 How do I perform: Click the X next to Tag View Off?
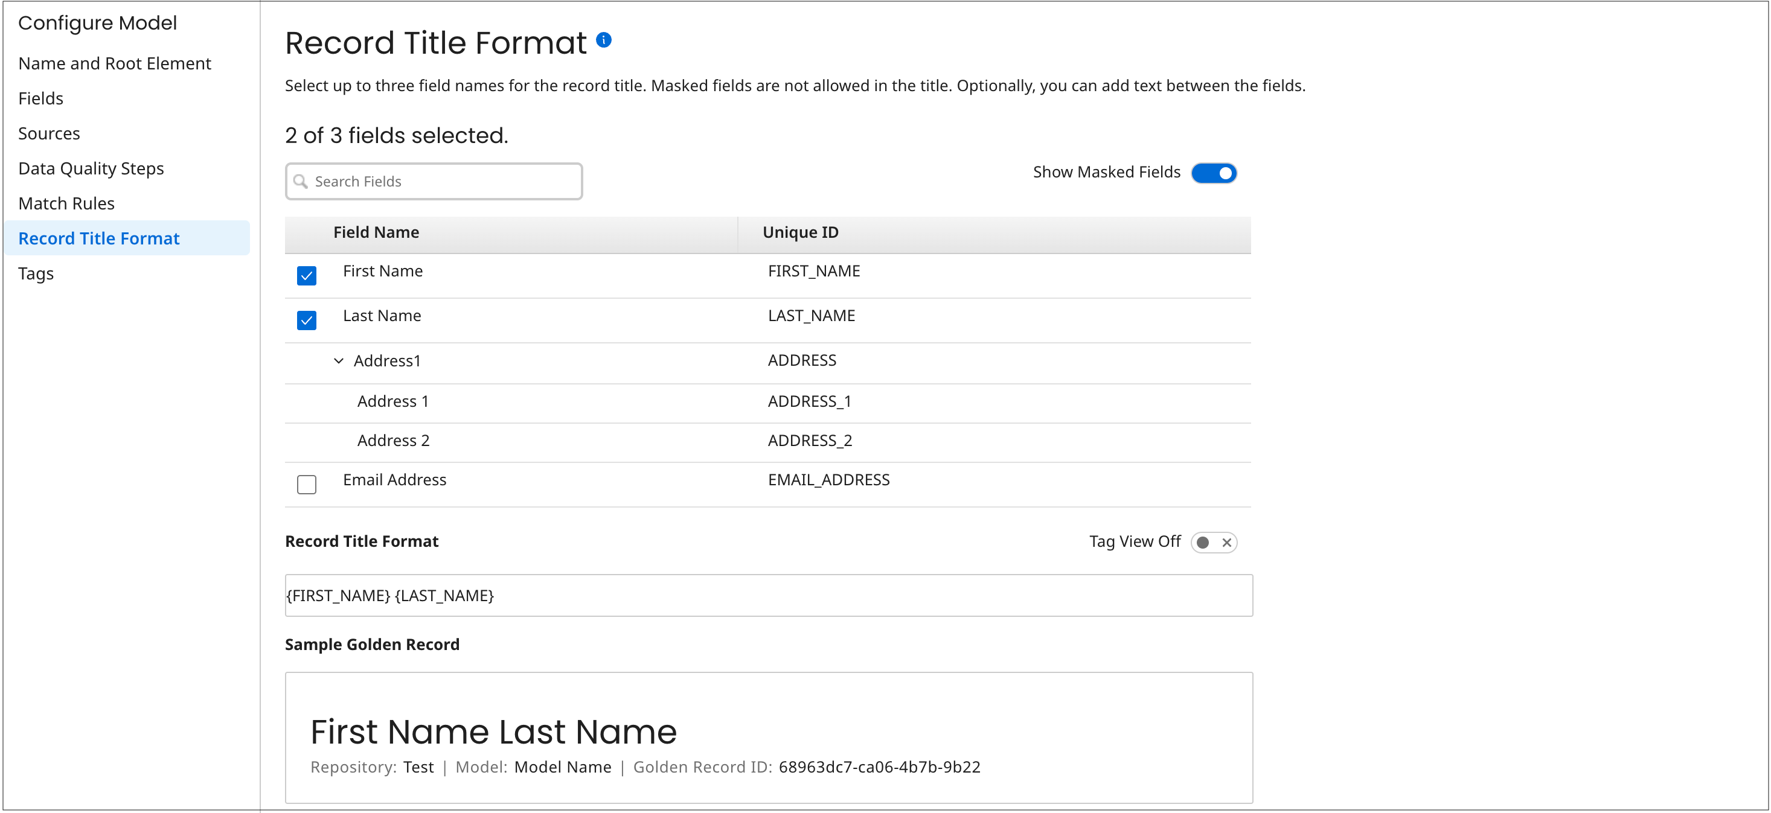tap(1226, 542)
